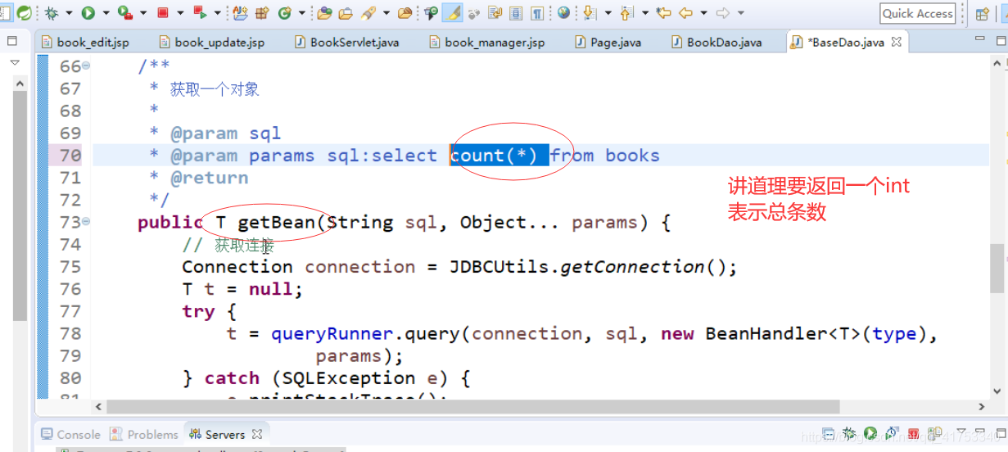The width and height of the screenshot is (1008, 452).
Task: Collapse the getBean method at line 73
Action: 87,222
